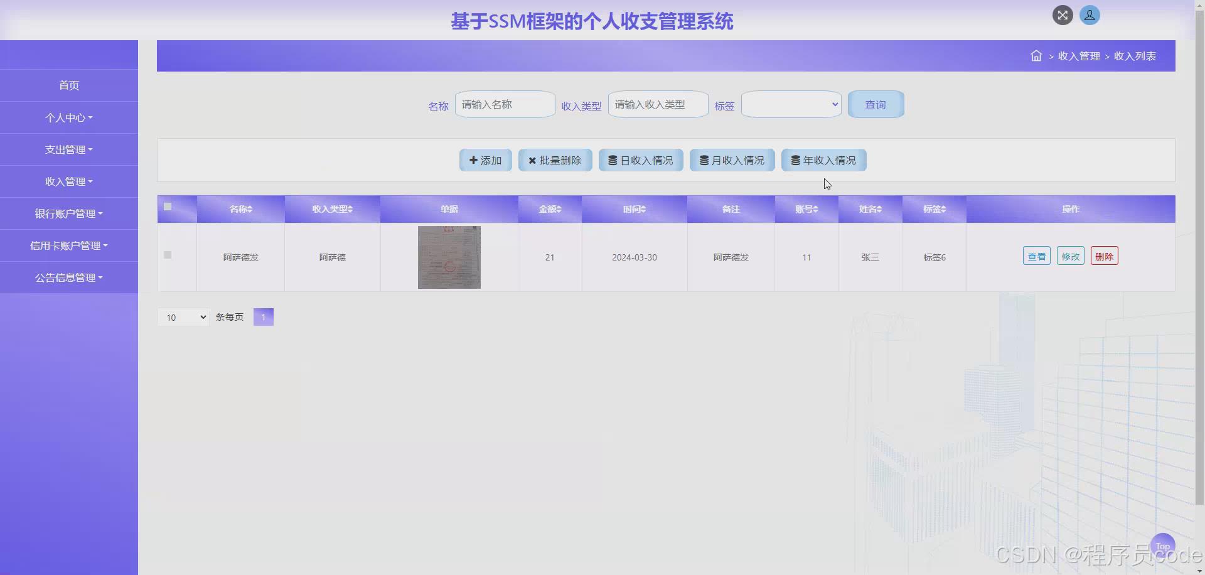1205x575 pixels.
Task: Open the 标签 filter dropdown
Action: click(x=790, y=104)
